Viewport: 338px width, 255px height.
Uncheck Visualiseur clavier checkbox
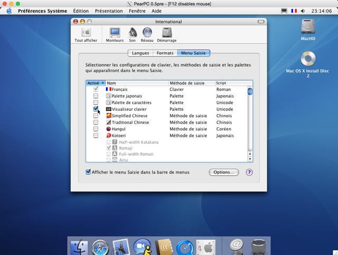pyautogui.click(x=96, y=109)
